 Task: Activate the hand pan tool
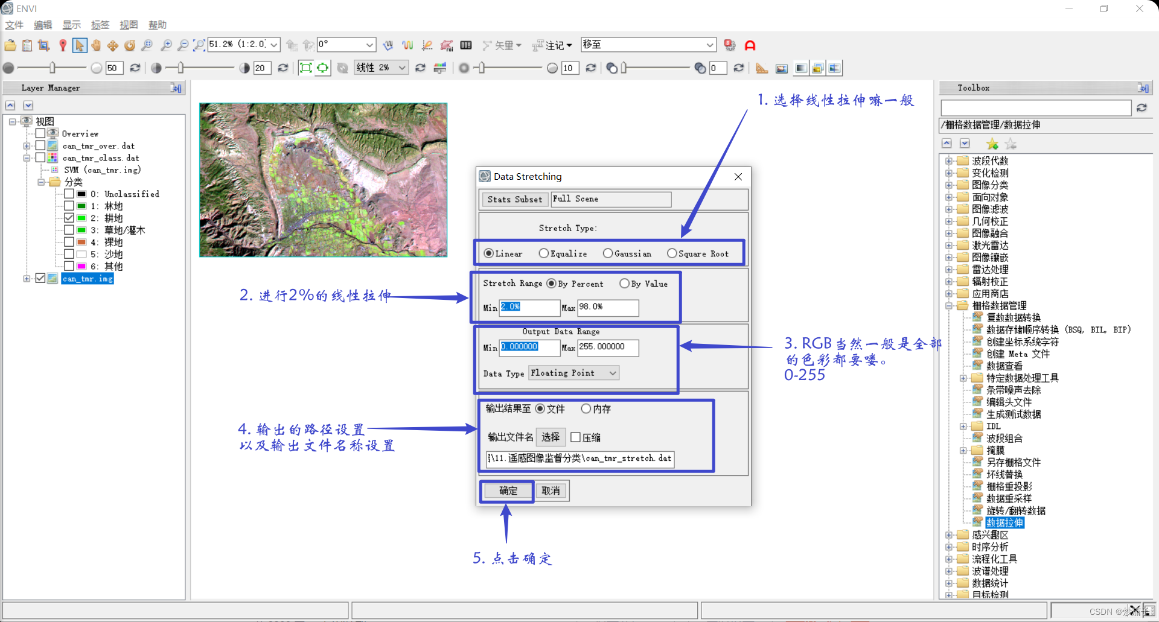[96, 45]
